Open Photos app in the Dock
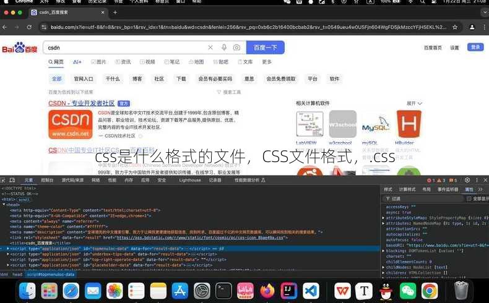Image resolution: width=489 pixels, height=303 pixels. pyautogui.click(x=115, y=291)
